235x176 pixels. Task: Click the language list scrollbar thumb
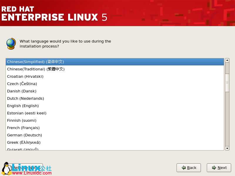(x=227, y=83)
